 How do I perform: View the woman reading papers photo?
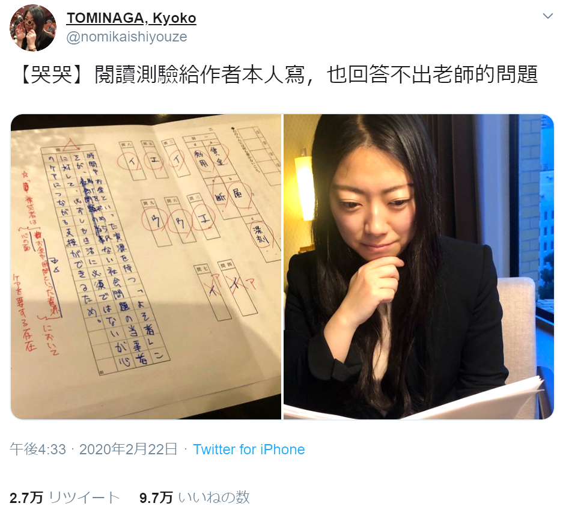tap(419, 267)
